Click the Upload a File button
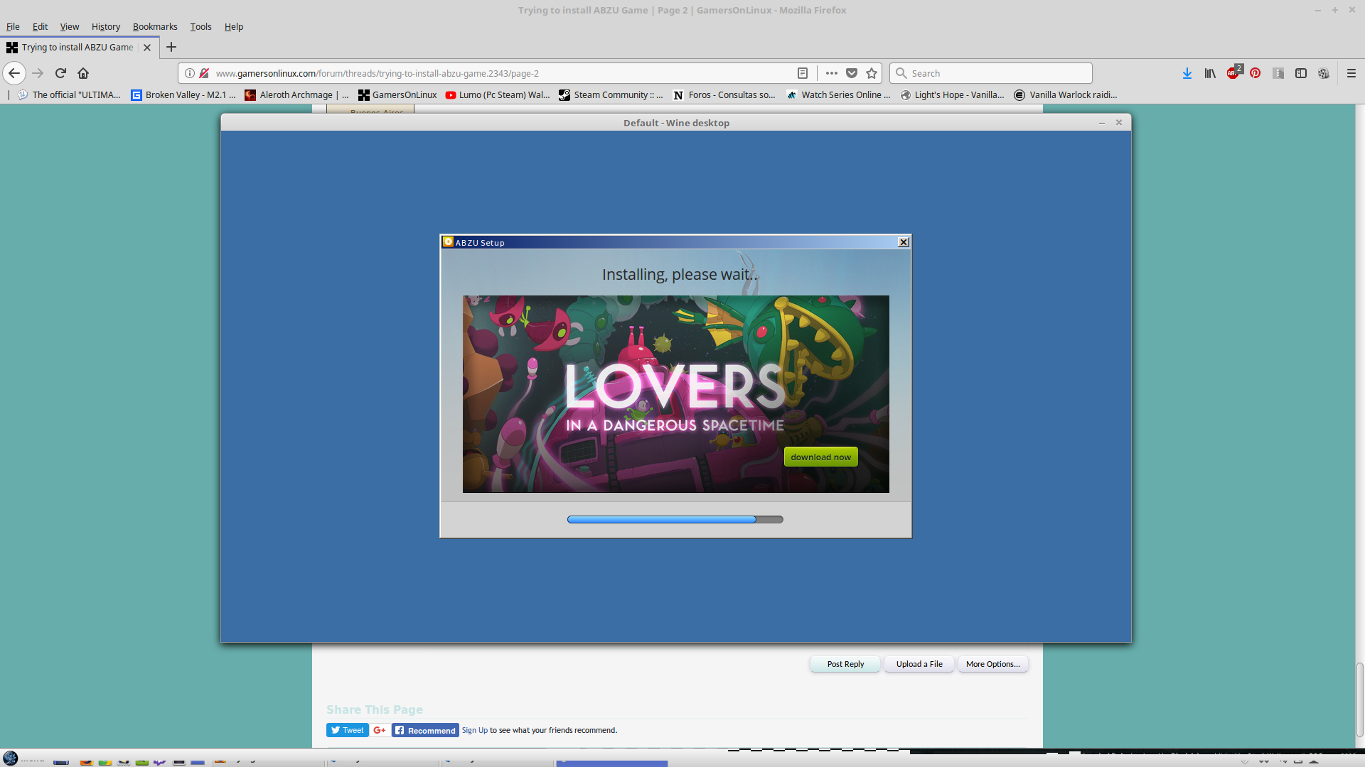Screen dimensions: 1365x767 pyautogui.click(x=919, y=664)
